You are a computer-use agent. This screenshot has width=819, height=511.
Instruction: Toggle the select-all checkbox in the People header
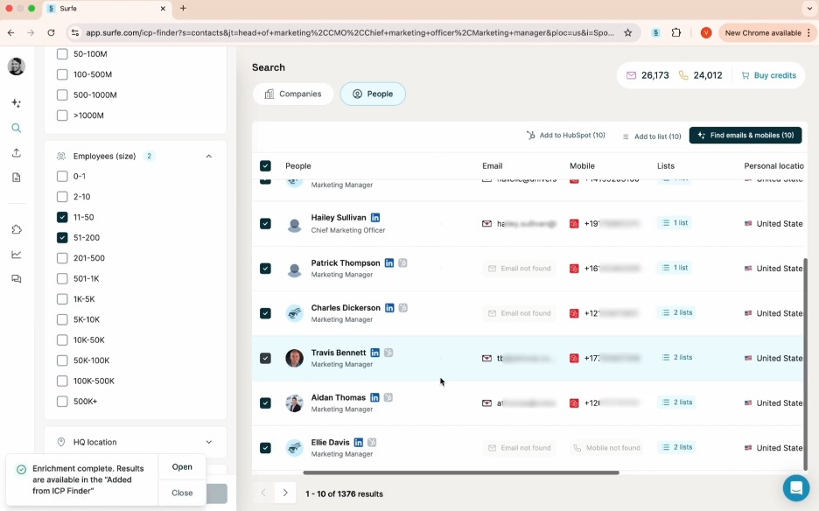click(x=265, y=165)
